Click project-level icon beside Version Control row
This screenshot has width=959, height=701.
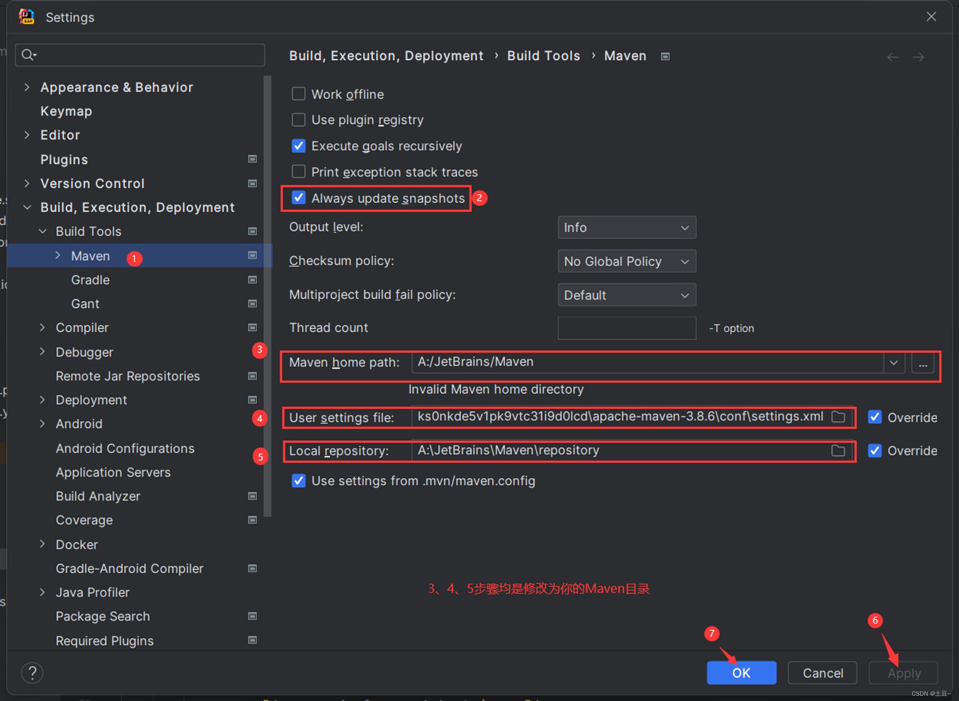(252, 184)
